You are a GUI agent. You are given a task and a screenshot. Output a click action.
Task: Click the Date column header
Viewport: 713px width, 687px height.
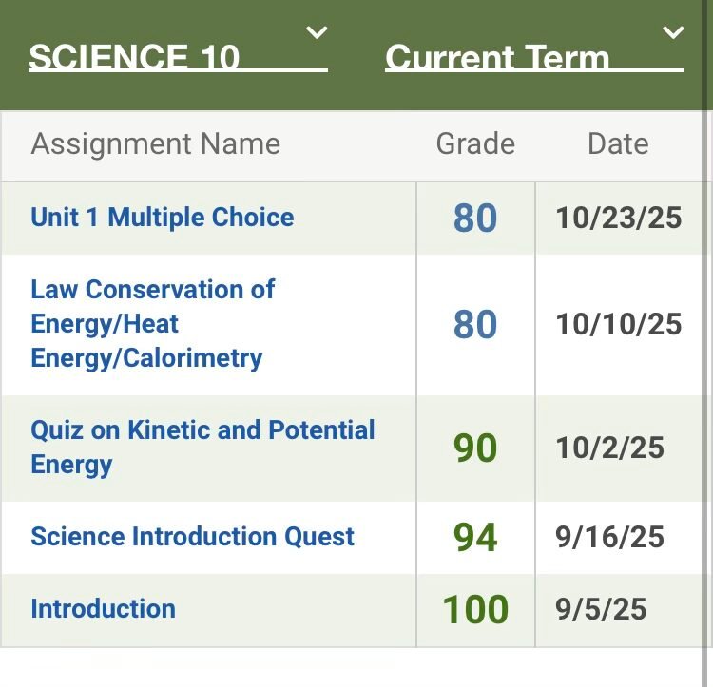click(x=618, y=144)
